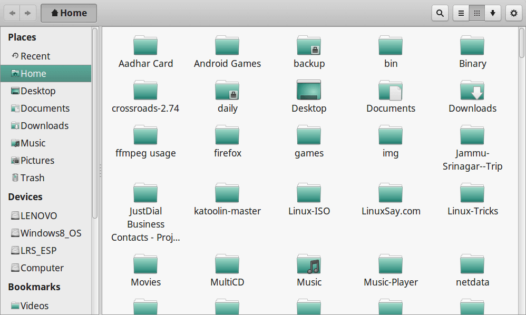The height and width of the screenshot is (315, 526).
Task: Open Pictures from the sidebar
Action: 46,161
